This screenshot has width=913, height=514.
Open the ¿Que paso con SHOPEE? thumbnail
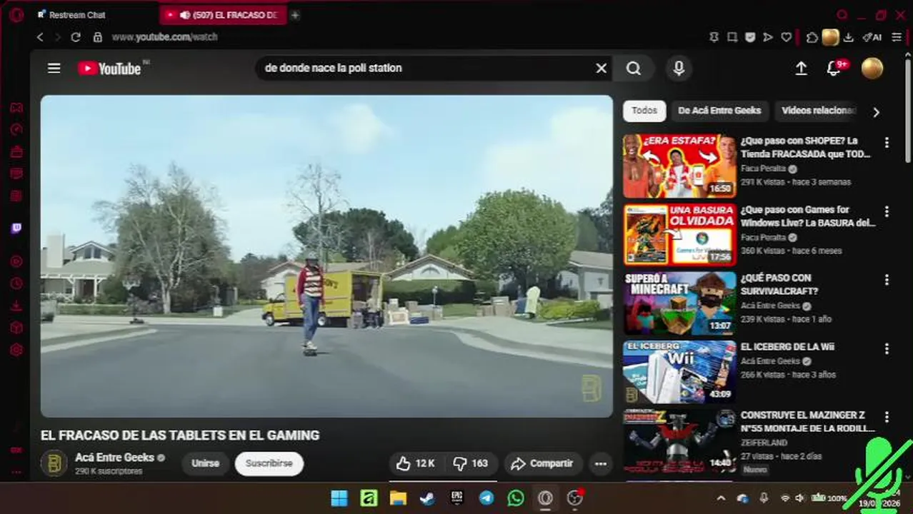pyautogui.click(x=679, y=166)
